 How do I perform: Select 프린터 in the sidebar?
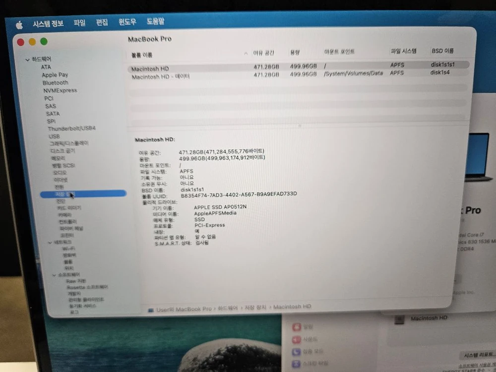67,235
